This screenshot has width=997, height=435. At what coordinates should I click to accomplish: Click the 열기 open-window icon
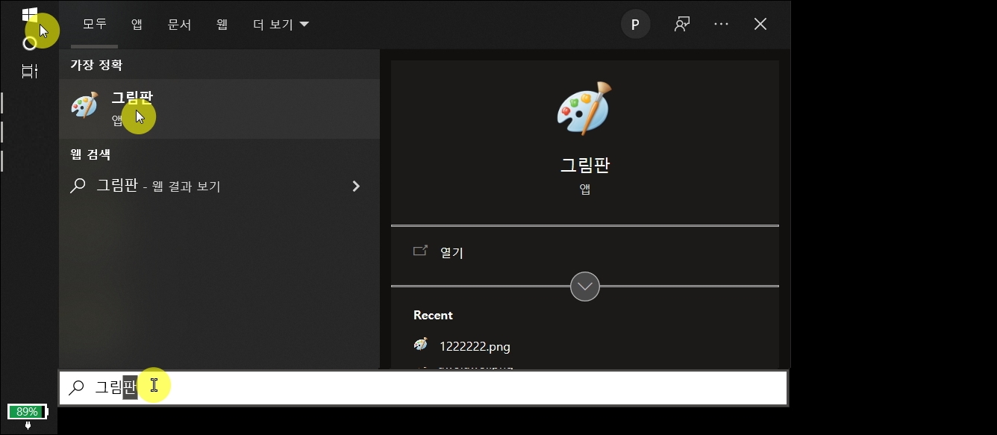tap(420, 251)
